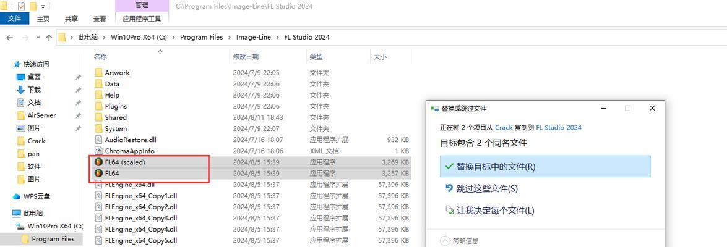Open 文档 in quick access
The image size is (727, 247).
[x=33, y=103]
